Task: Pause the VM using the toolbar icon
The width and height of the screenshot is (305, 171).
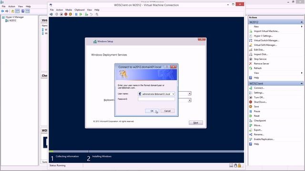Action: (x=76, y=14)
